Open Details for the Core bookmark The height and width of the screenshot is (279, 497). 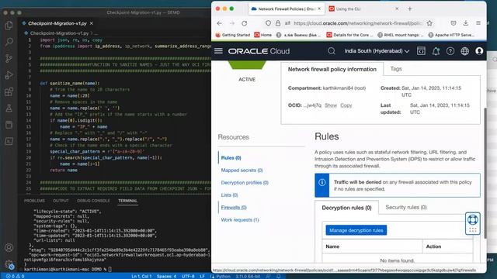349,35
